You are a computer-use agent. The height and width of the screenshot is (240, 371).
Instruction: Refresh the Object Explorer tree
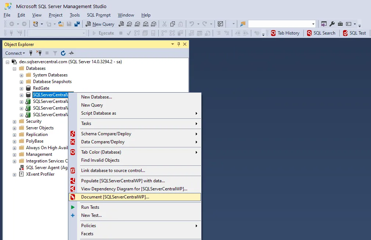pyautogui.click(x=62, y=53)
